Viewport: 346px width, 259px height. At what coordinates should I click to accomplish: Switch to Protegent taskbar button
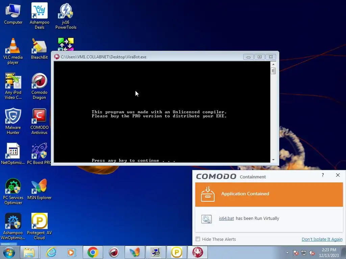[176, 252]
